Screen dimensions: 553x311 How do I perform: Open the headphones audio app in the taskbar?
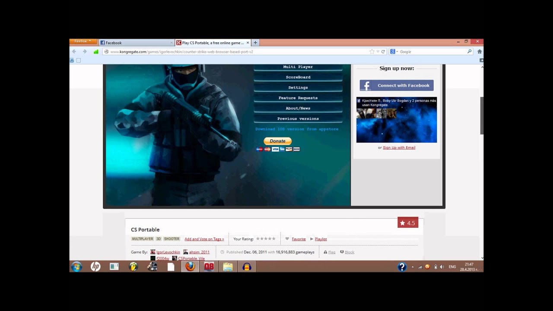(x=247, y=267)
